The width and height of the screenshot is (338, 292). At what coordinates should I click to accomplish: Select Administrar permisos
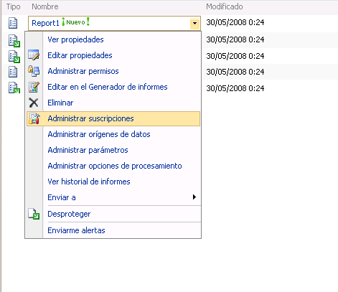pos(83,71)
